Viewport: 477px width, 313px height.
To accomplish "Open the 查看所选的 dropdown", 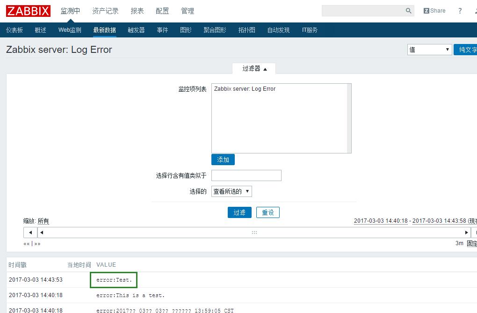I will tap(231, 191).
